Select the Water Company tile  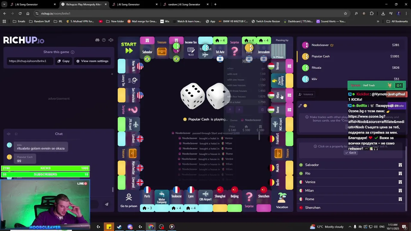162,201
